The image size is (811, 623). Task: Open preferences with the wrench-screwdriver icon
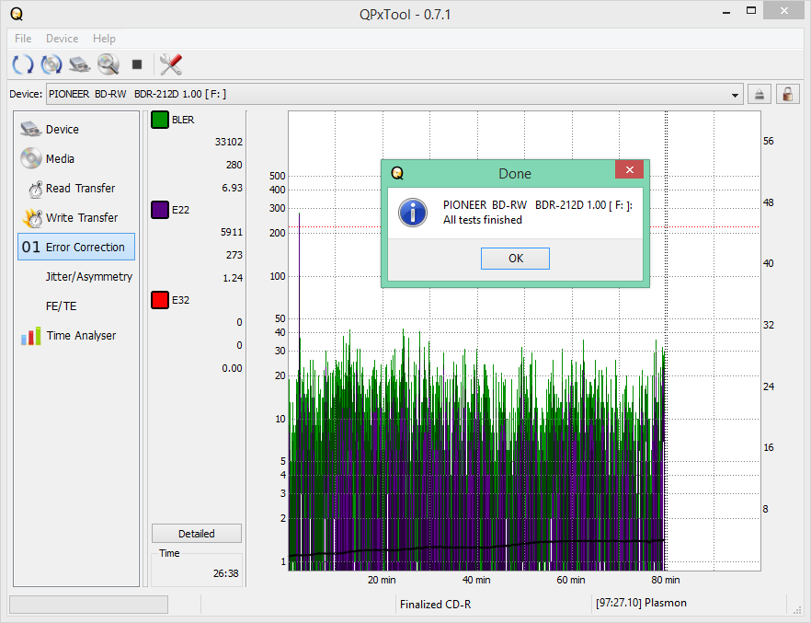click(171, 64)
